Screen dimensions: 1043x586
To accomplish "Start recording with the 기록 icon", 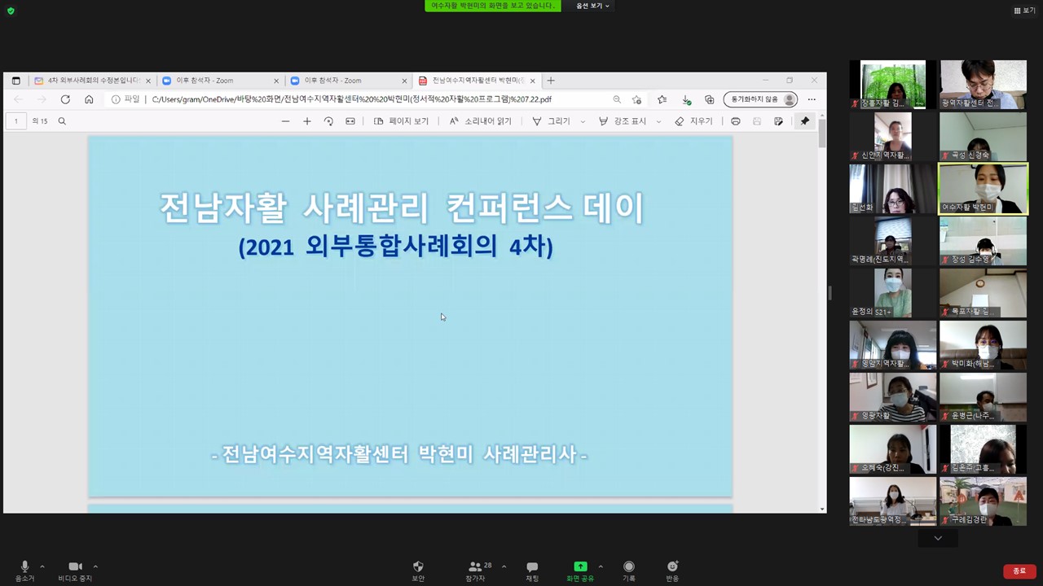I will pyautogui.click(x=629, y=567).
